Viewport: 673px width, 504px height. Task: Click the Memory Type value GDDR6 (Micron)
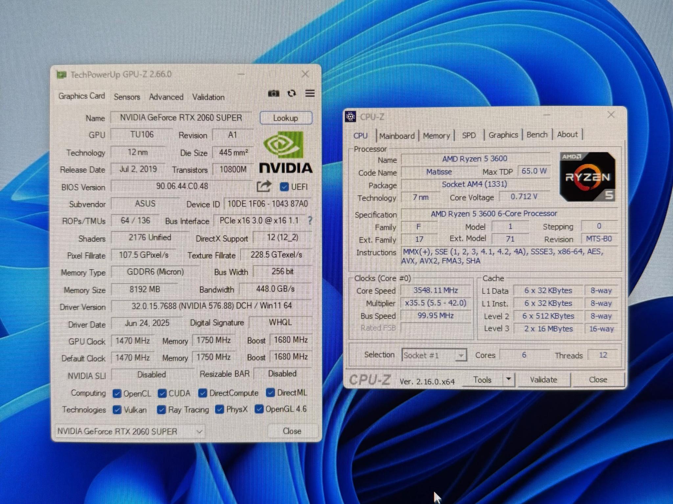click(155, 272)
